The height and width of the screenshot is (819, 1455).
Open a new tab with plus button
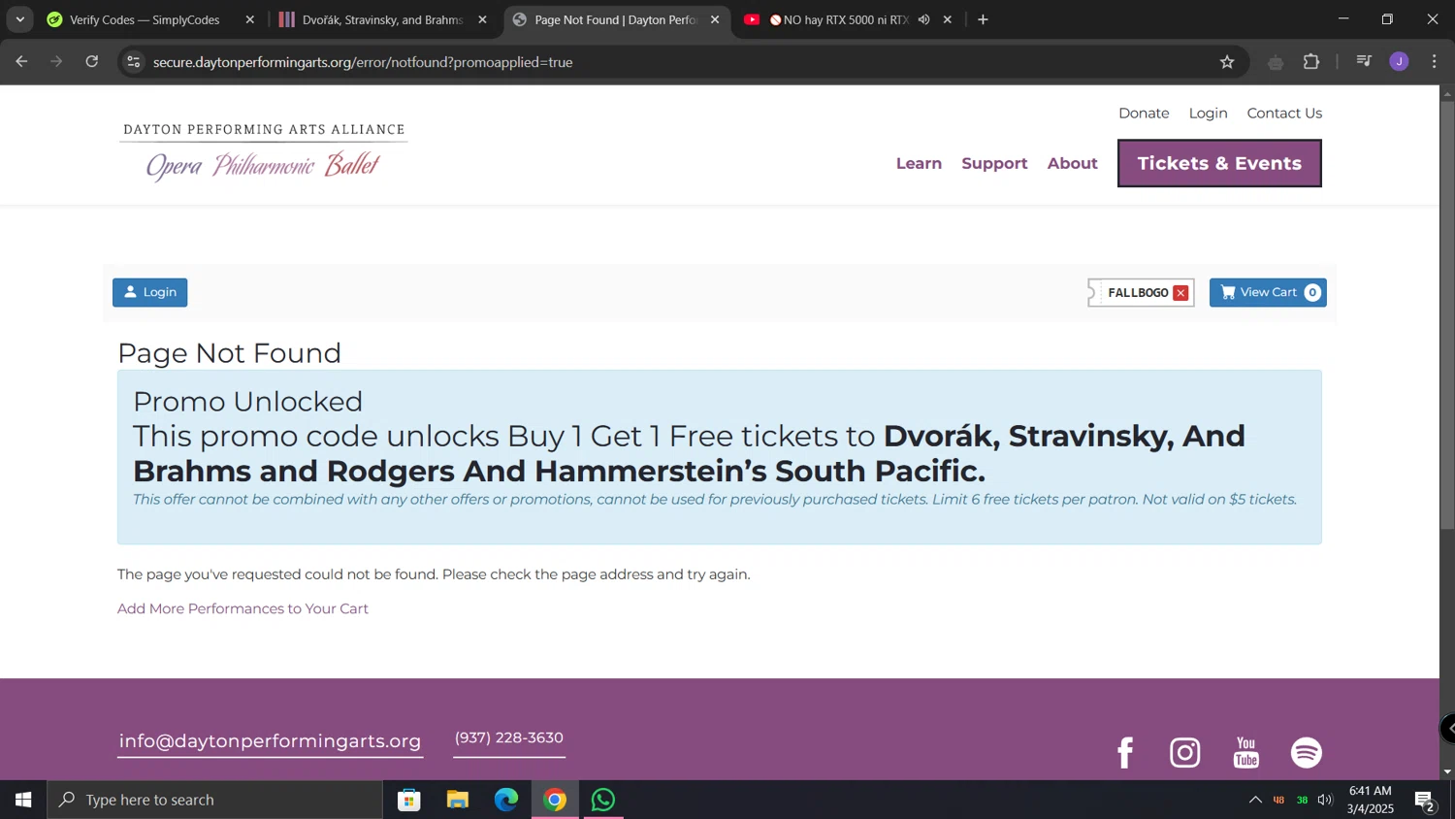[x=983, y=19]
